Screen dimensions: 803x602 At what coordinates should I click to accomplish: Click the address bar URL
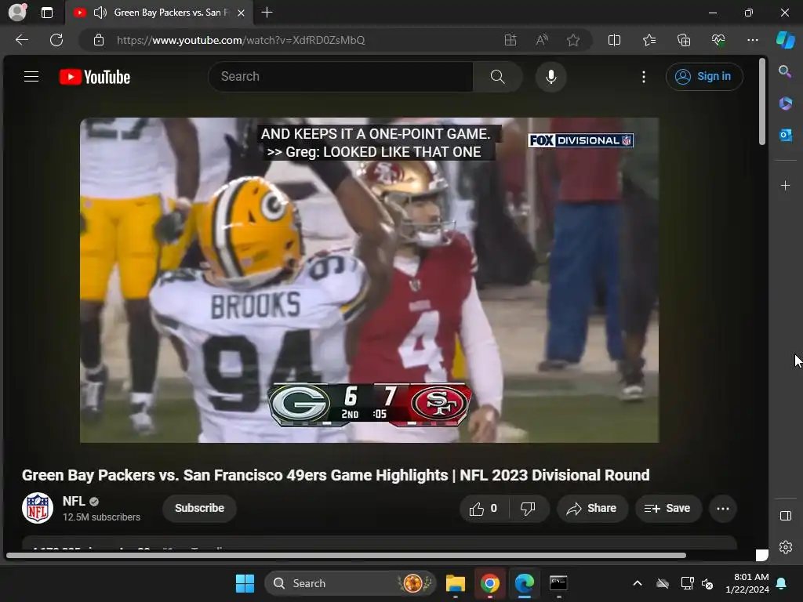tap(241, 40)
